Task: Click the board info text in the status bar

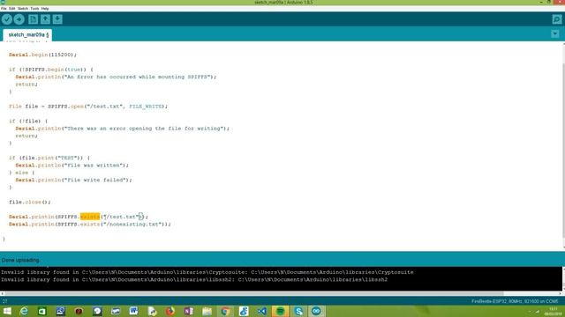Action: (515, 301)
